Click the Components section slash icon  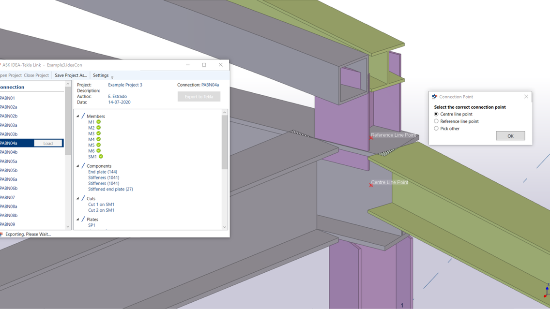pyautogui.click(x=83, y=166)
